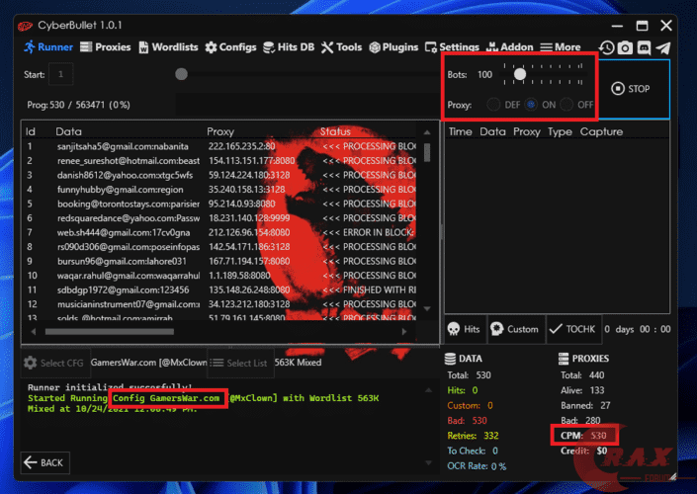Click the 'Bad: 530' data stat

tap(468, 420)
